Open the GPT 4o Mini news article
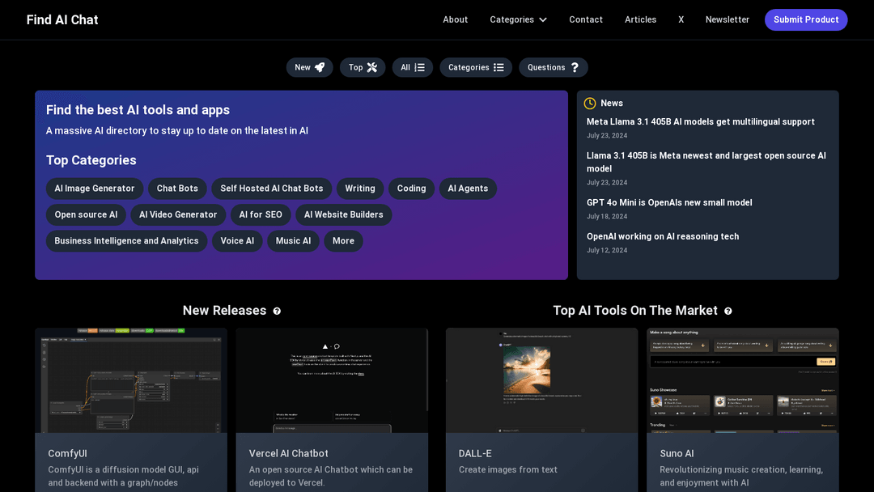 tap(669, 203)
